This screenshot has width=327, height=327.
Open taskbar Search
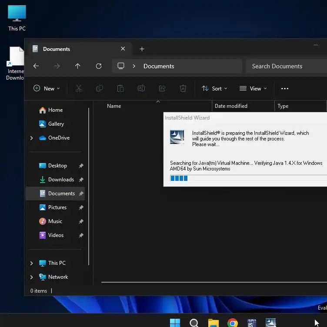point(194,323)
